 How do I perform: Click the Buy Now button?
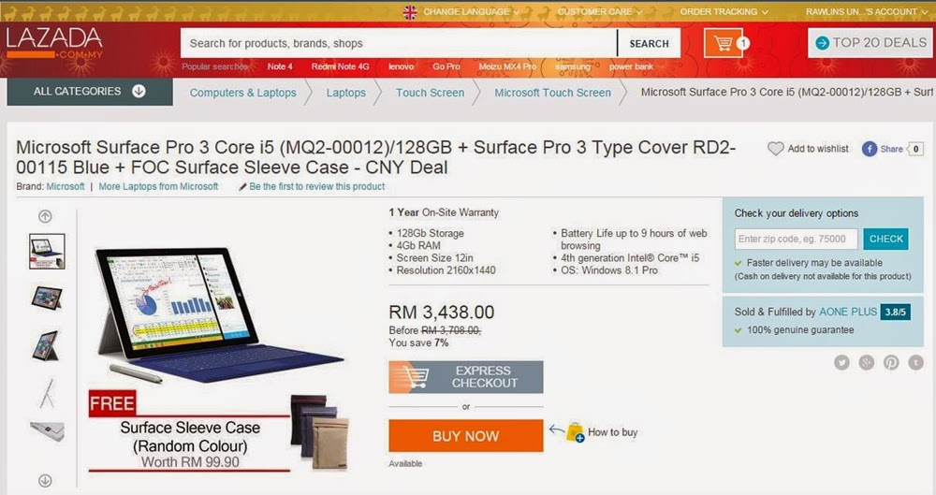point(465,436)
